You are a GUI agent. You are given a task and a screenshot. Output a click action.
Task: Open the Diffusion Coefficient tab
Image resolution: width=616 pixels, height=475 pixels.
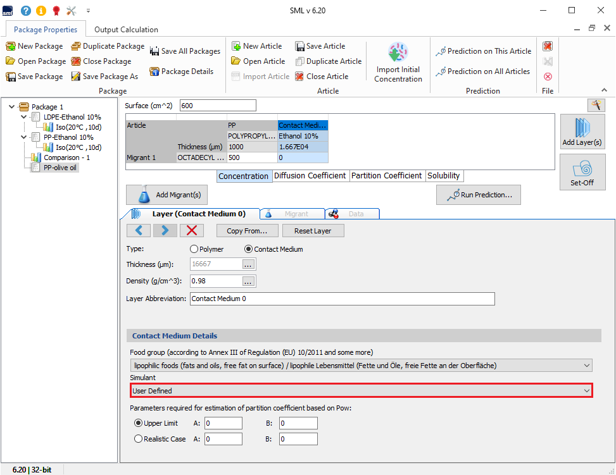(310, 176)
